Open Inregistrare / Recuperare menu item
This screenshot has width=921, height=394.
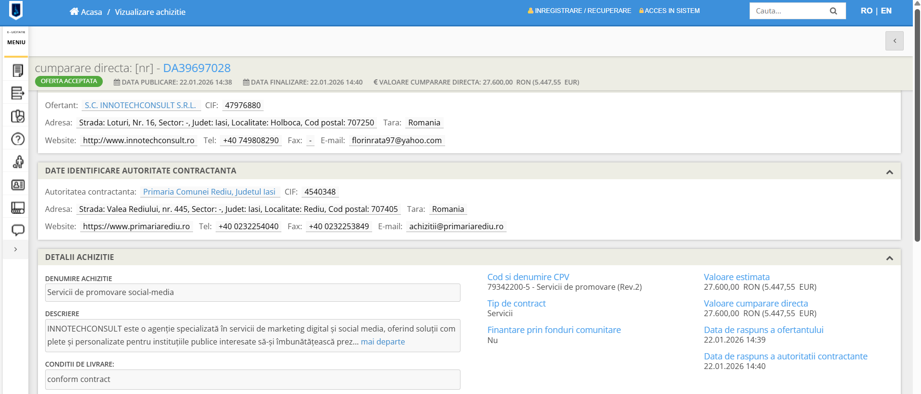pos(580,11)
